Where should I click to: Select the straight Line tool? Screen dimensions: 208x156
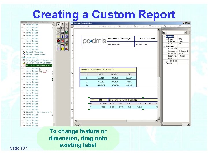click(x=67, y=24)
